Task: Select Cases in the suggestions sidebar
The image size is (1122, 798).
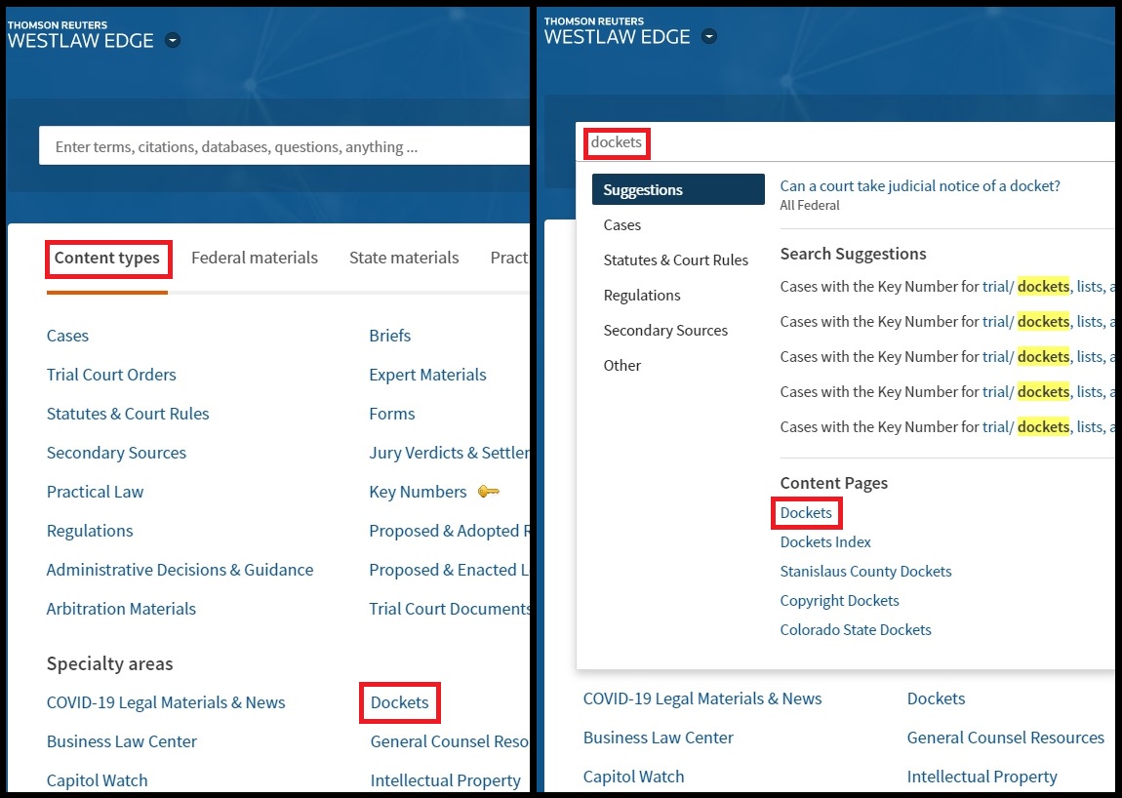Action: pyautogui.click(x=622, y=225)
